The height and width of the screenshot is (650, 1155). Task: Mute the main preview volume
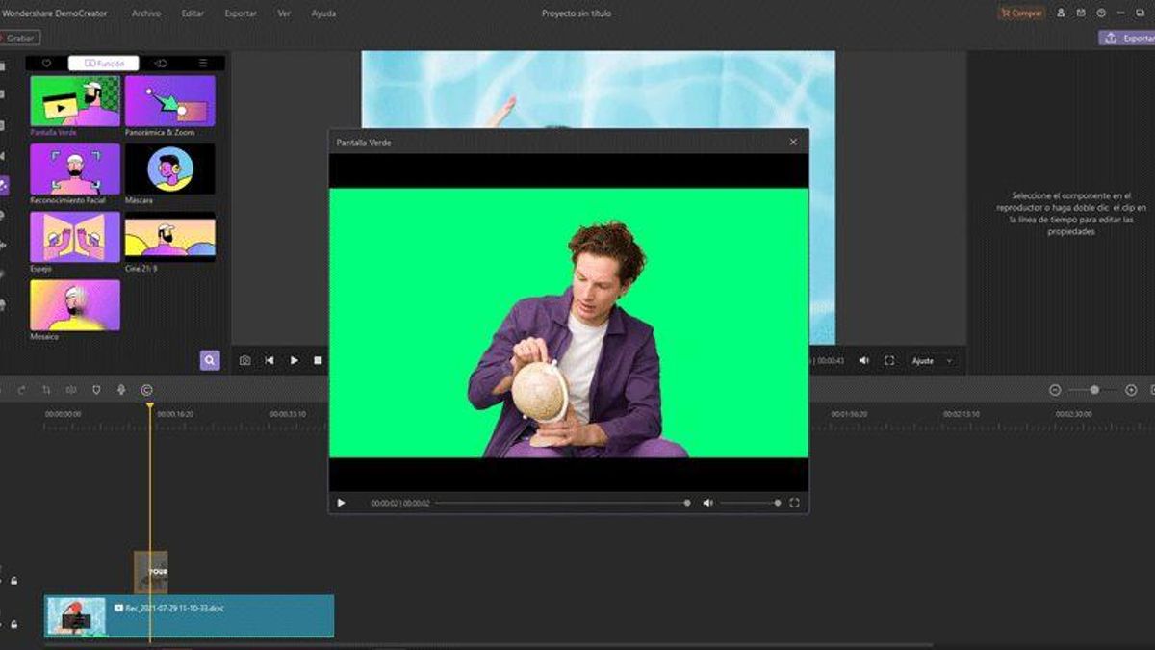tap(864, 360)
